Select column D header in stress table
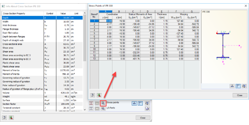This screenshot has width=249, height=125. [x=148, y=11]
